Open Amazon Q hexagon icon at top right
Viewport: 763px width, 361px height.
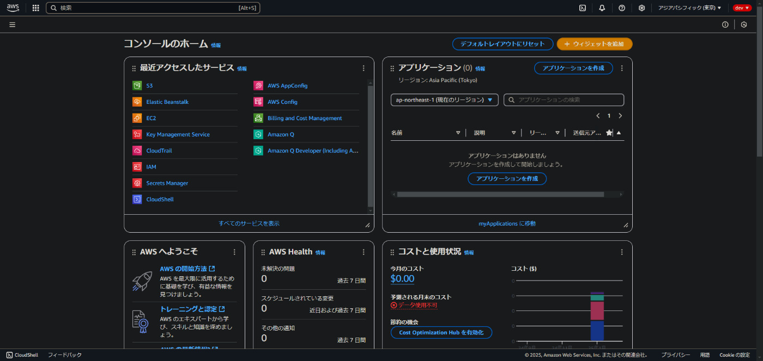click(744, 24)
